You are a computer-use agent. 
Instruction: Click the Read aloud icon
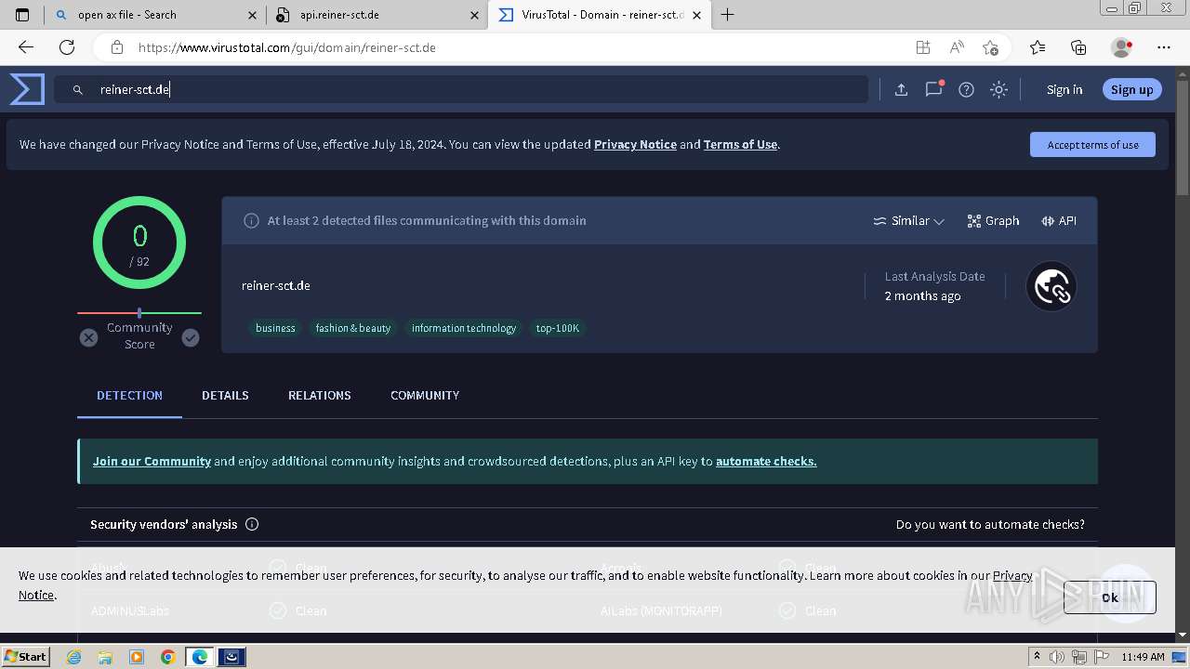(956, 47)
